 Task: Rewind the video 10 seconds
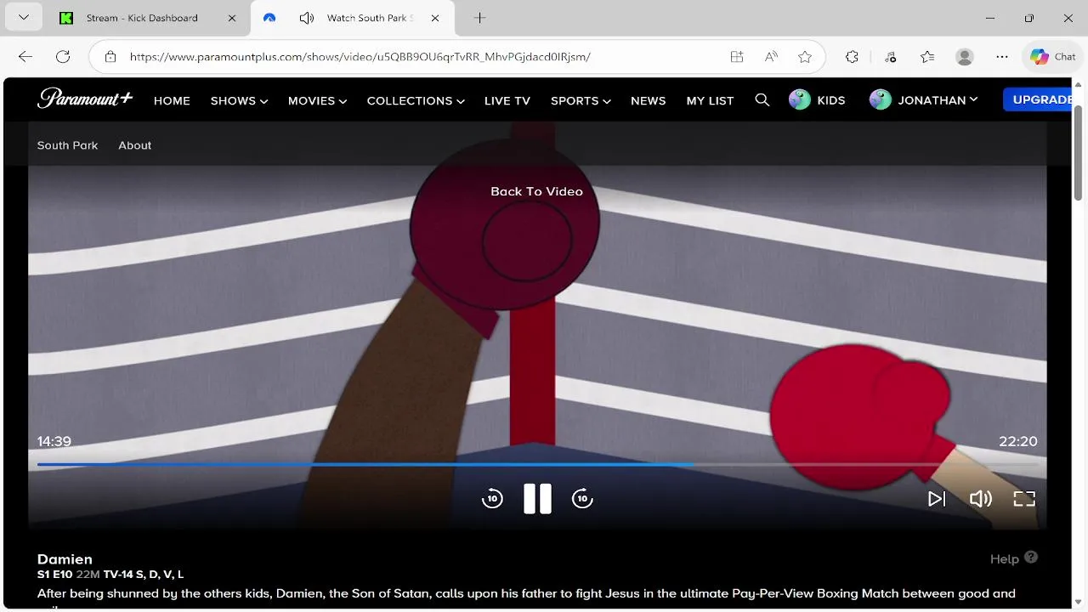(492, 499)
